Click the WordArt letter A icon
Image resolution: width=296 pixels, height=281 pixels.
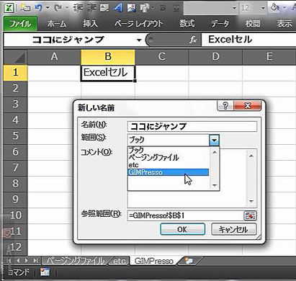point(118,8)
